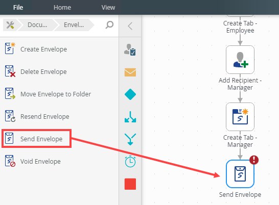Click the toolbox root breadcrumb icon
This screenshot has height=205, width=279.
point(10,25)
